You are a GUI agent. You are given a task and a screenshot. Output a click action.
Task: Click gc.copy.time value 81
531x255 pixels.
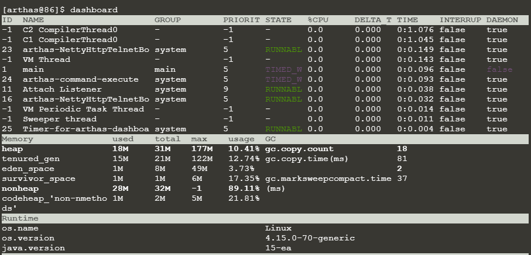[402, 159]
